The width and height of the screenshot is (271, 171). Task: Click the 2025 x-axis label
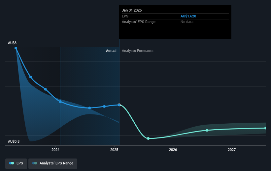[114, 150]
